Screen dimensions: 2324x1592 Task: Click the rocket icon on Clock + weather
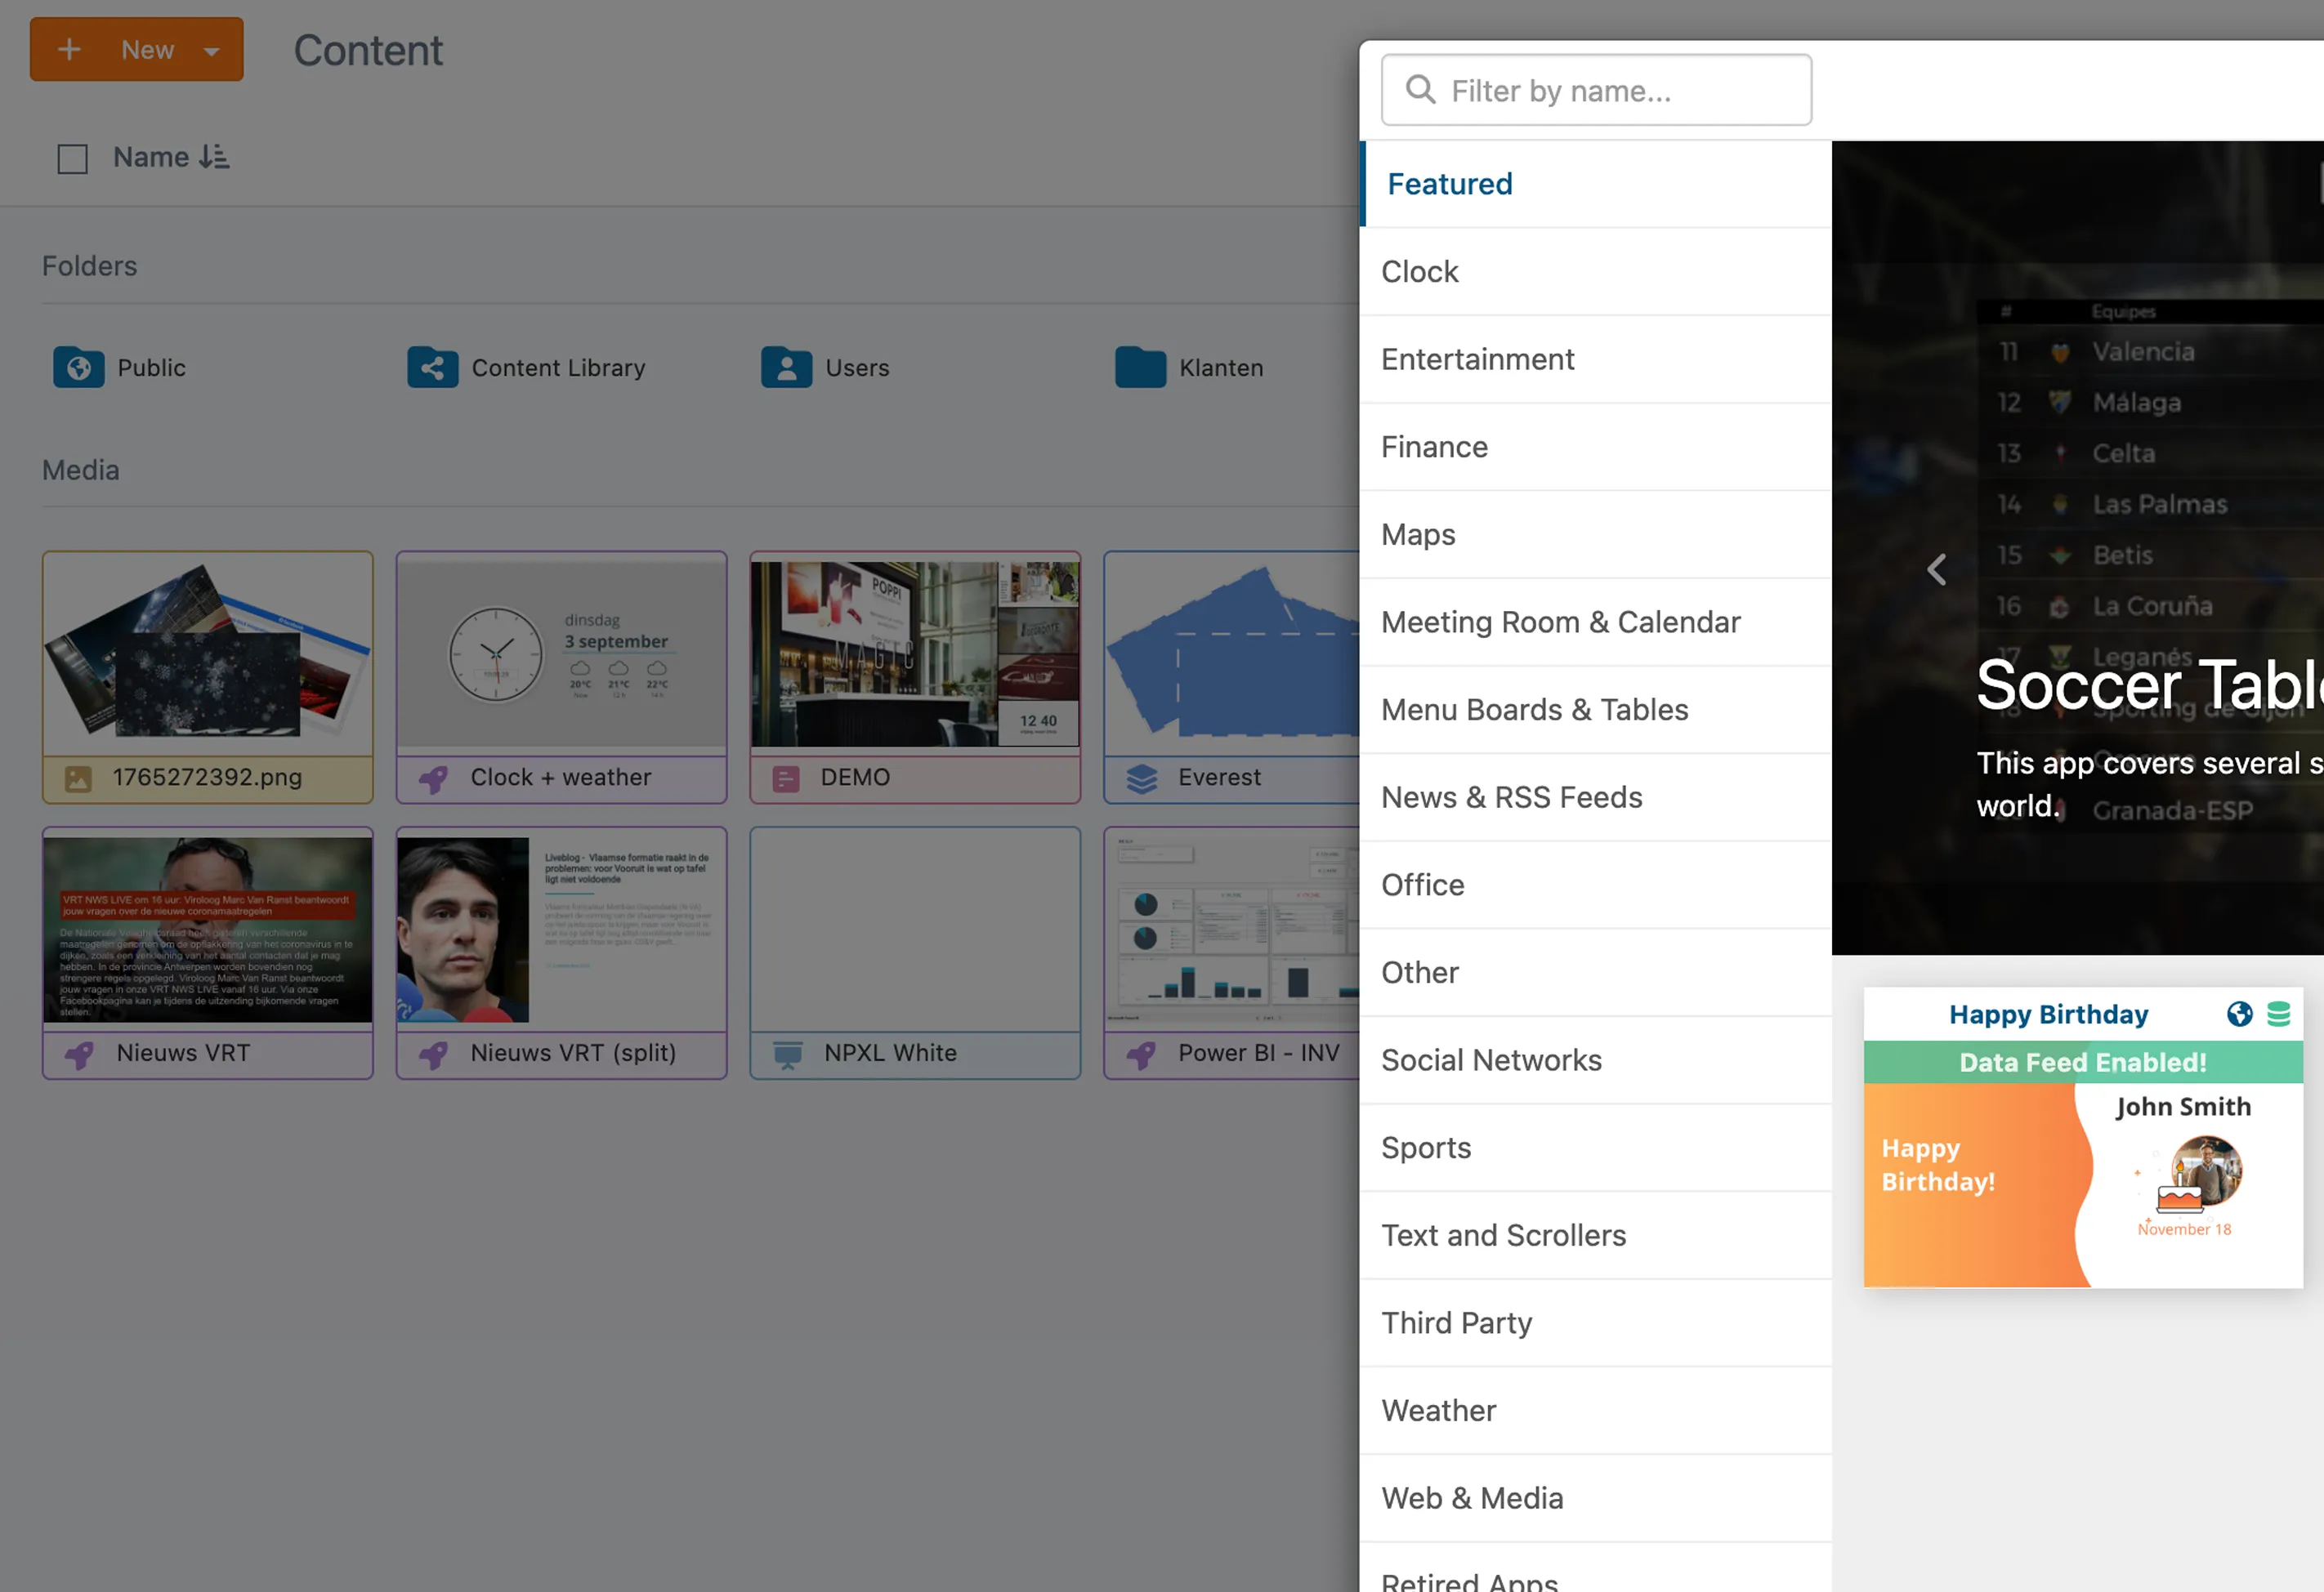[x=433, y=778]
